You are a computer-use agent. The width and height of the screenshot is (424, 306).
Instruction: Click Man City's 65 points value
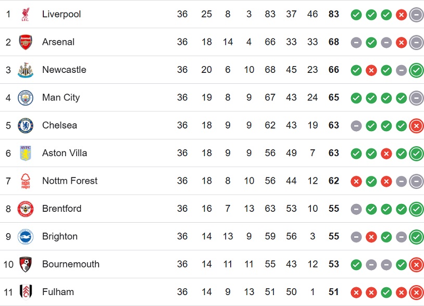tap(334, 97)
